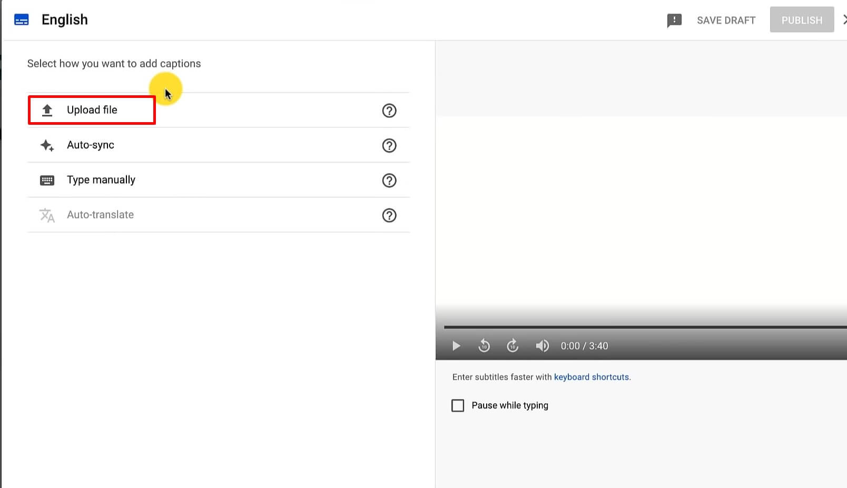
Task: Play the video preview
Action: (x=456, y=346)
